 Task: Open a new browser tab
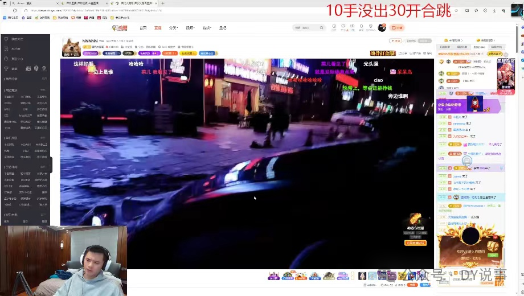163,3
